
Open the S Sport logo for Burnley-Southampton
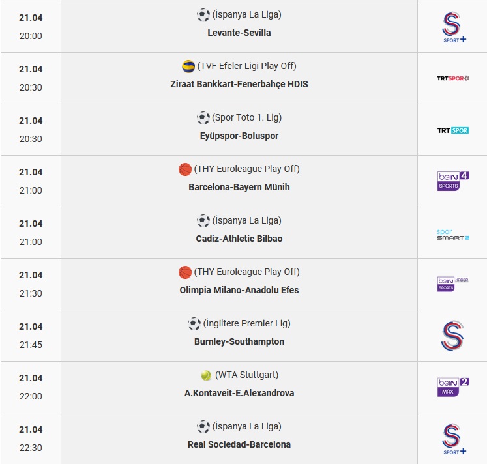click(x=452, y=336)
